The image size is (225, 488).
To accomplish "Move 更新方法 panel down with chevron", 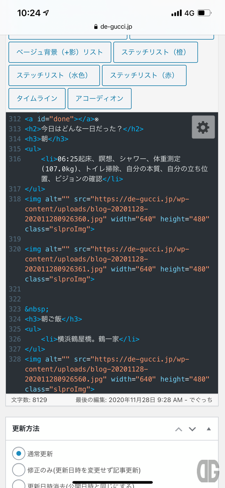I will (x=192, y=429).
